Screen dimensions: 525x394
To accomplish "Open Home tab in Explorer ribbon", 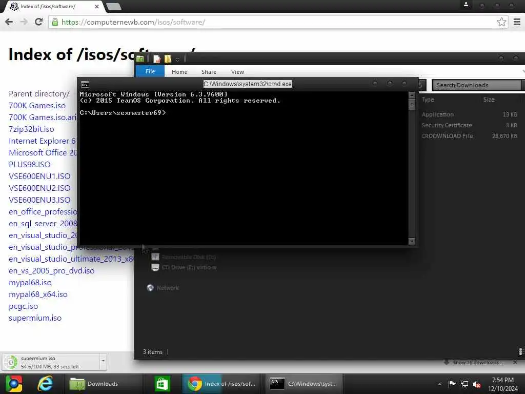I will [x=179, y=72].
